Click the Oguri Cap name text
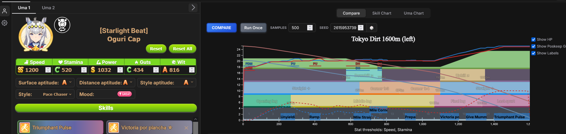566x134 pixels. 124,39
